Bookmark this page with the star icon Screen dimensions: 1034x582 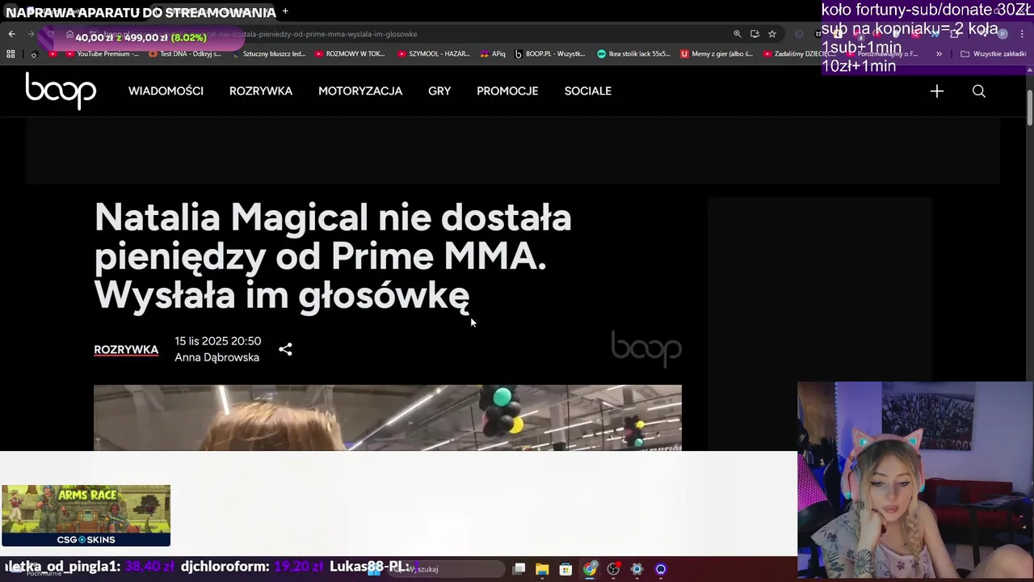[772, 34]
